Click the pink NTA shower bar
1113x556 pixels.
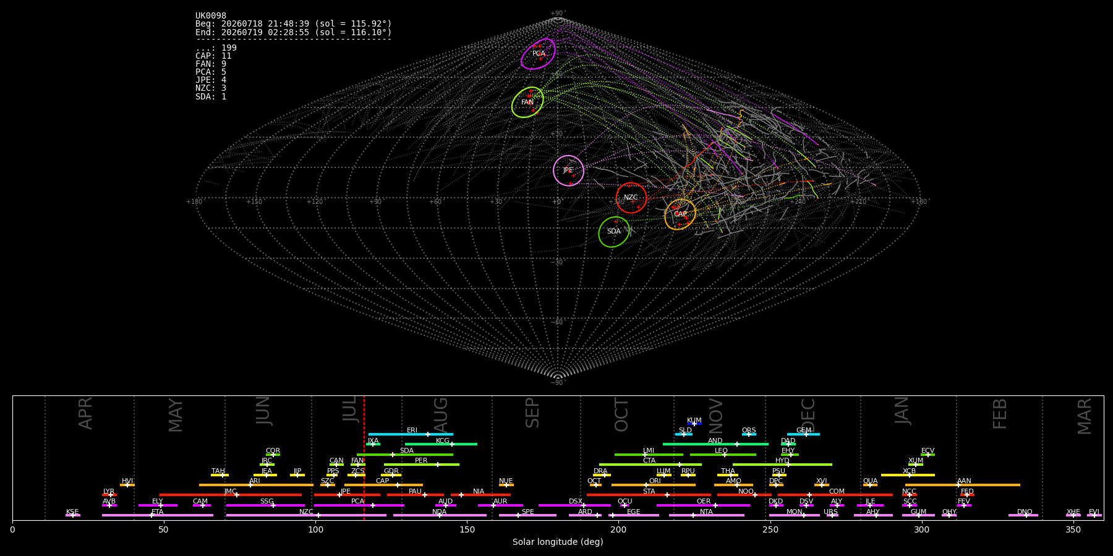click(x=706, y=515)
